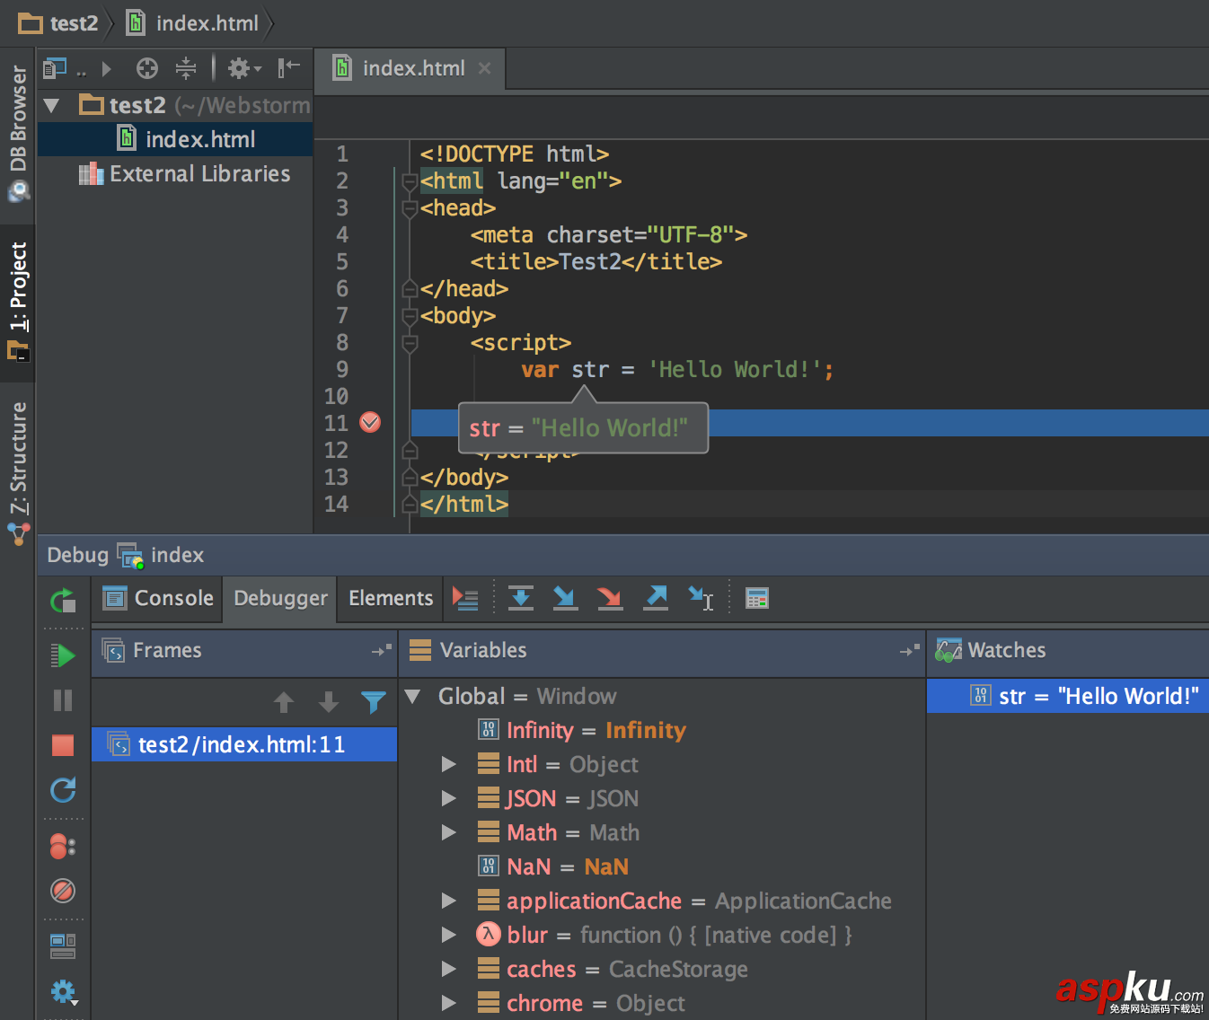Click the index debug configuration label

coord(177,556)
